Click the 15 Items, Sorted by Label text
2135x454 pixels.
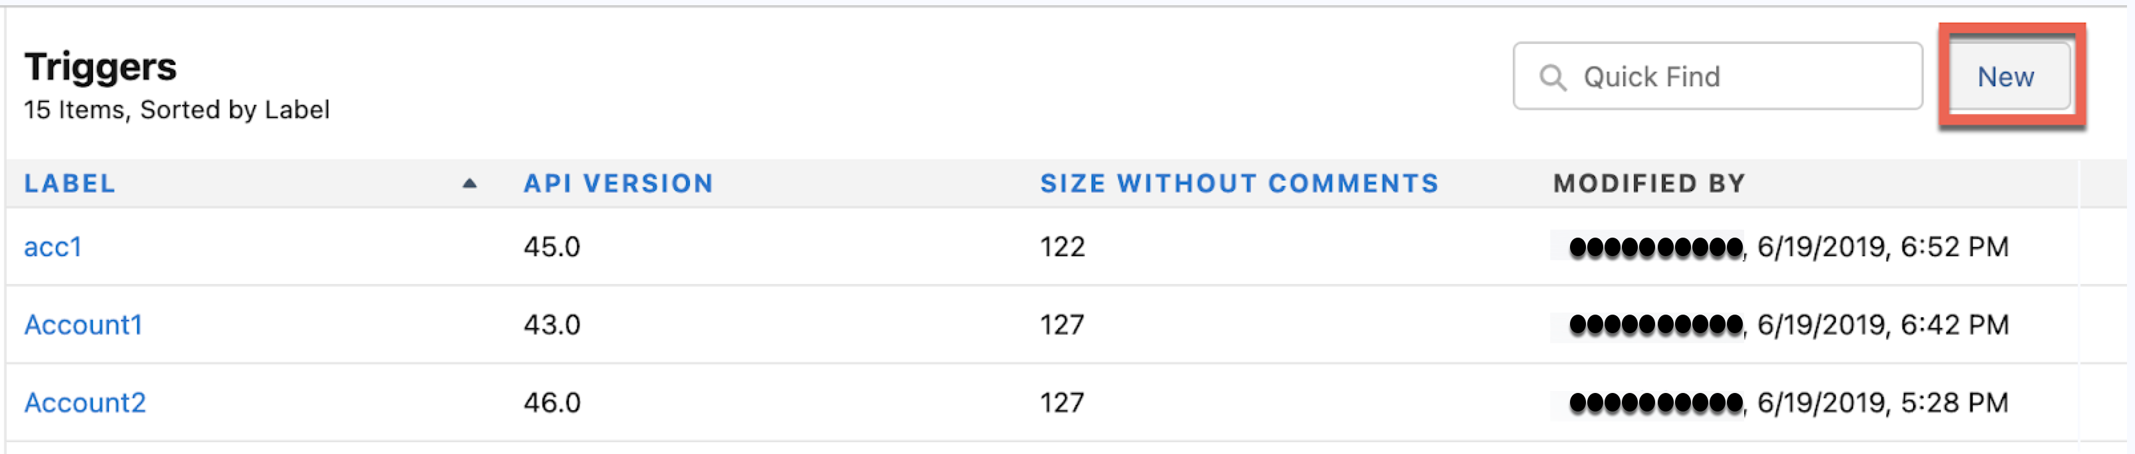click(177, 110)
